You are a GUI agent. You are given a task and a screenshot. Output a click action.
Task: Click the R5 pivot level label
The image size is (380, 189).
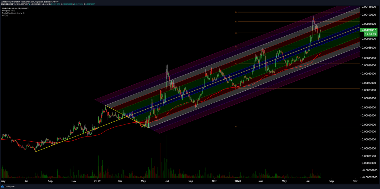click(236, 12)
